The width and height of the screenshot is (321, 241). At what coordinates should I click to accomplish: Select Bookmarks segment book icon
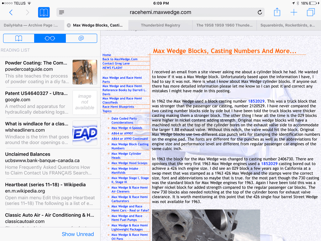click(18, 38)
